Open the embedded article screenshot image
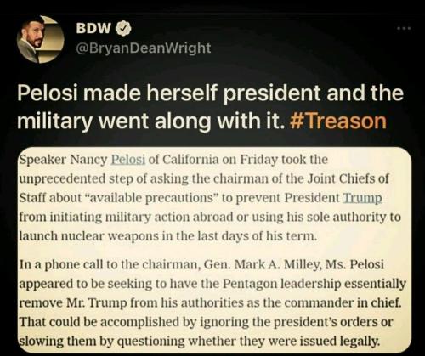The width and height of the screenshot is (425, 356). click(215, 250)
